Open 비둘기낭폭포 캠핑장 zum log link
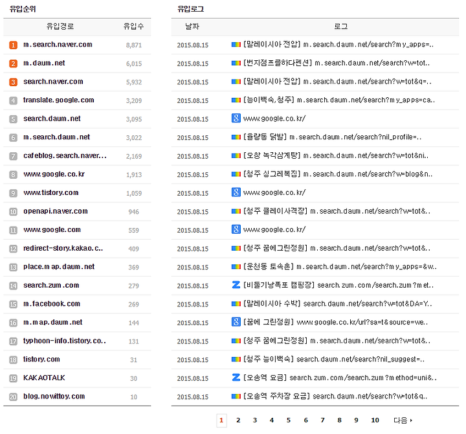 click(338, 285)
